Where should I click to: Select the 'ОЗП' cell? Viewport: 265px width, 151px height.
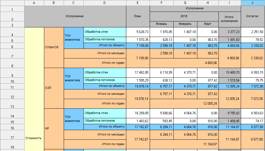[x=54, y=88]
